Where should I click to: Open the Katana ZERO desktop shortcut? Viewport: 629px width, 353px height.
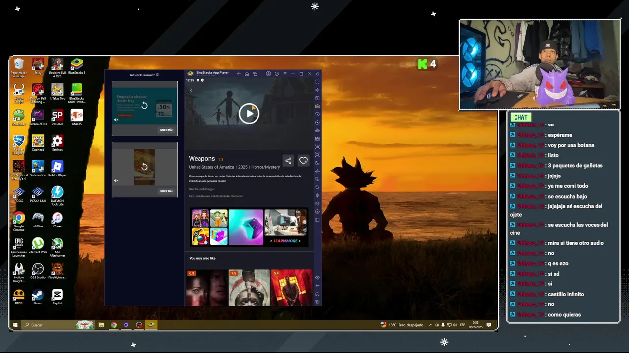[38, 118]
